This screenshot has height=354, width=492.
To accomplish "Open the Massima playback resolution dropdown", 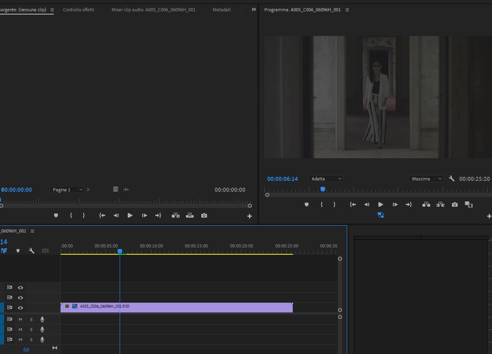I will [426, 178].
